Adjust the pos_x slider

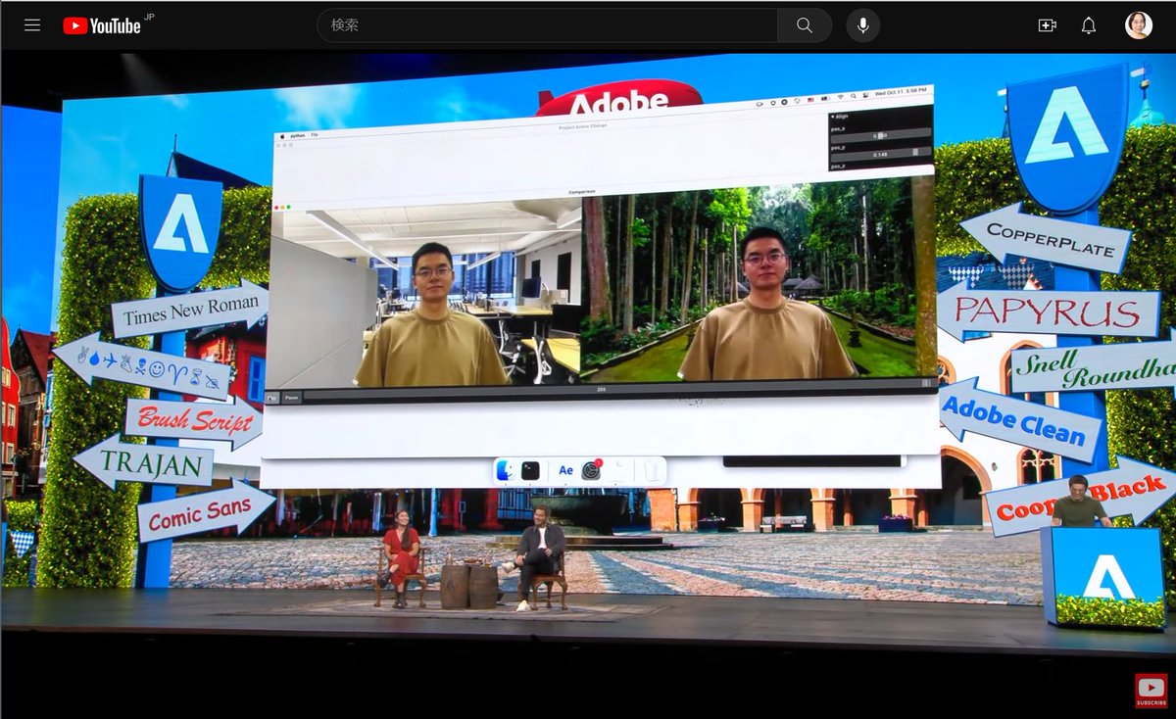tap(881, 135)
